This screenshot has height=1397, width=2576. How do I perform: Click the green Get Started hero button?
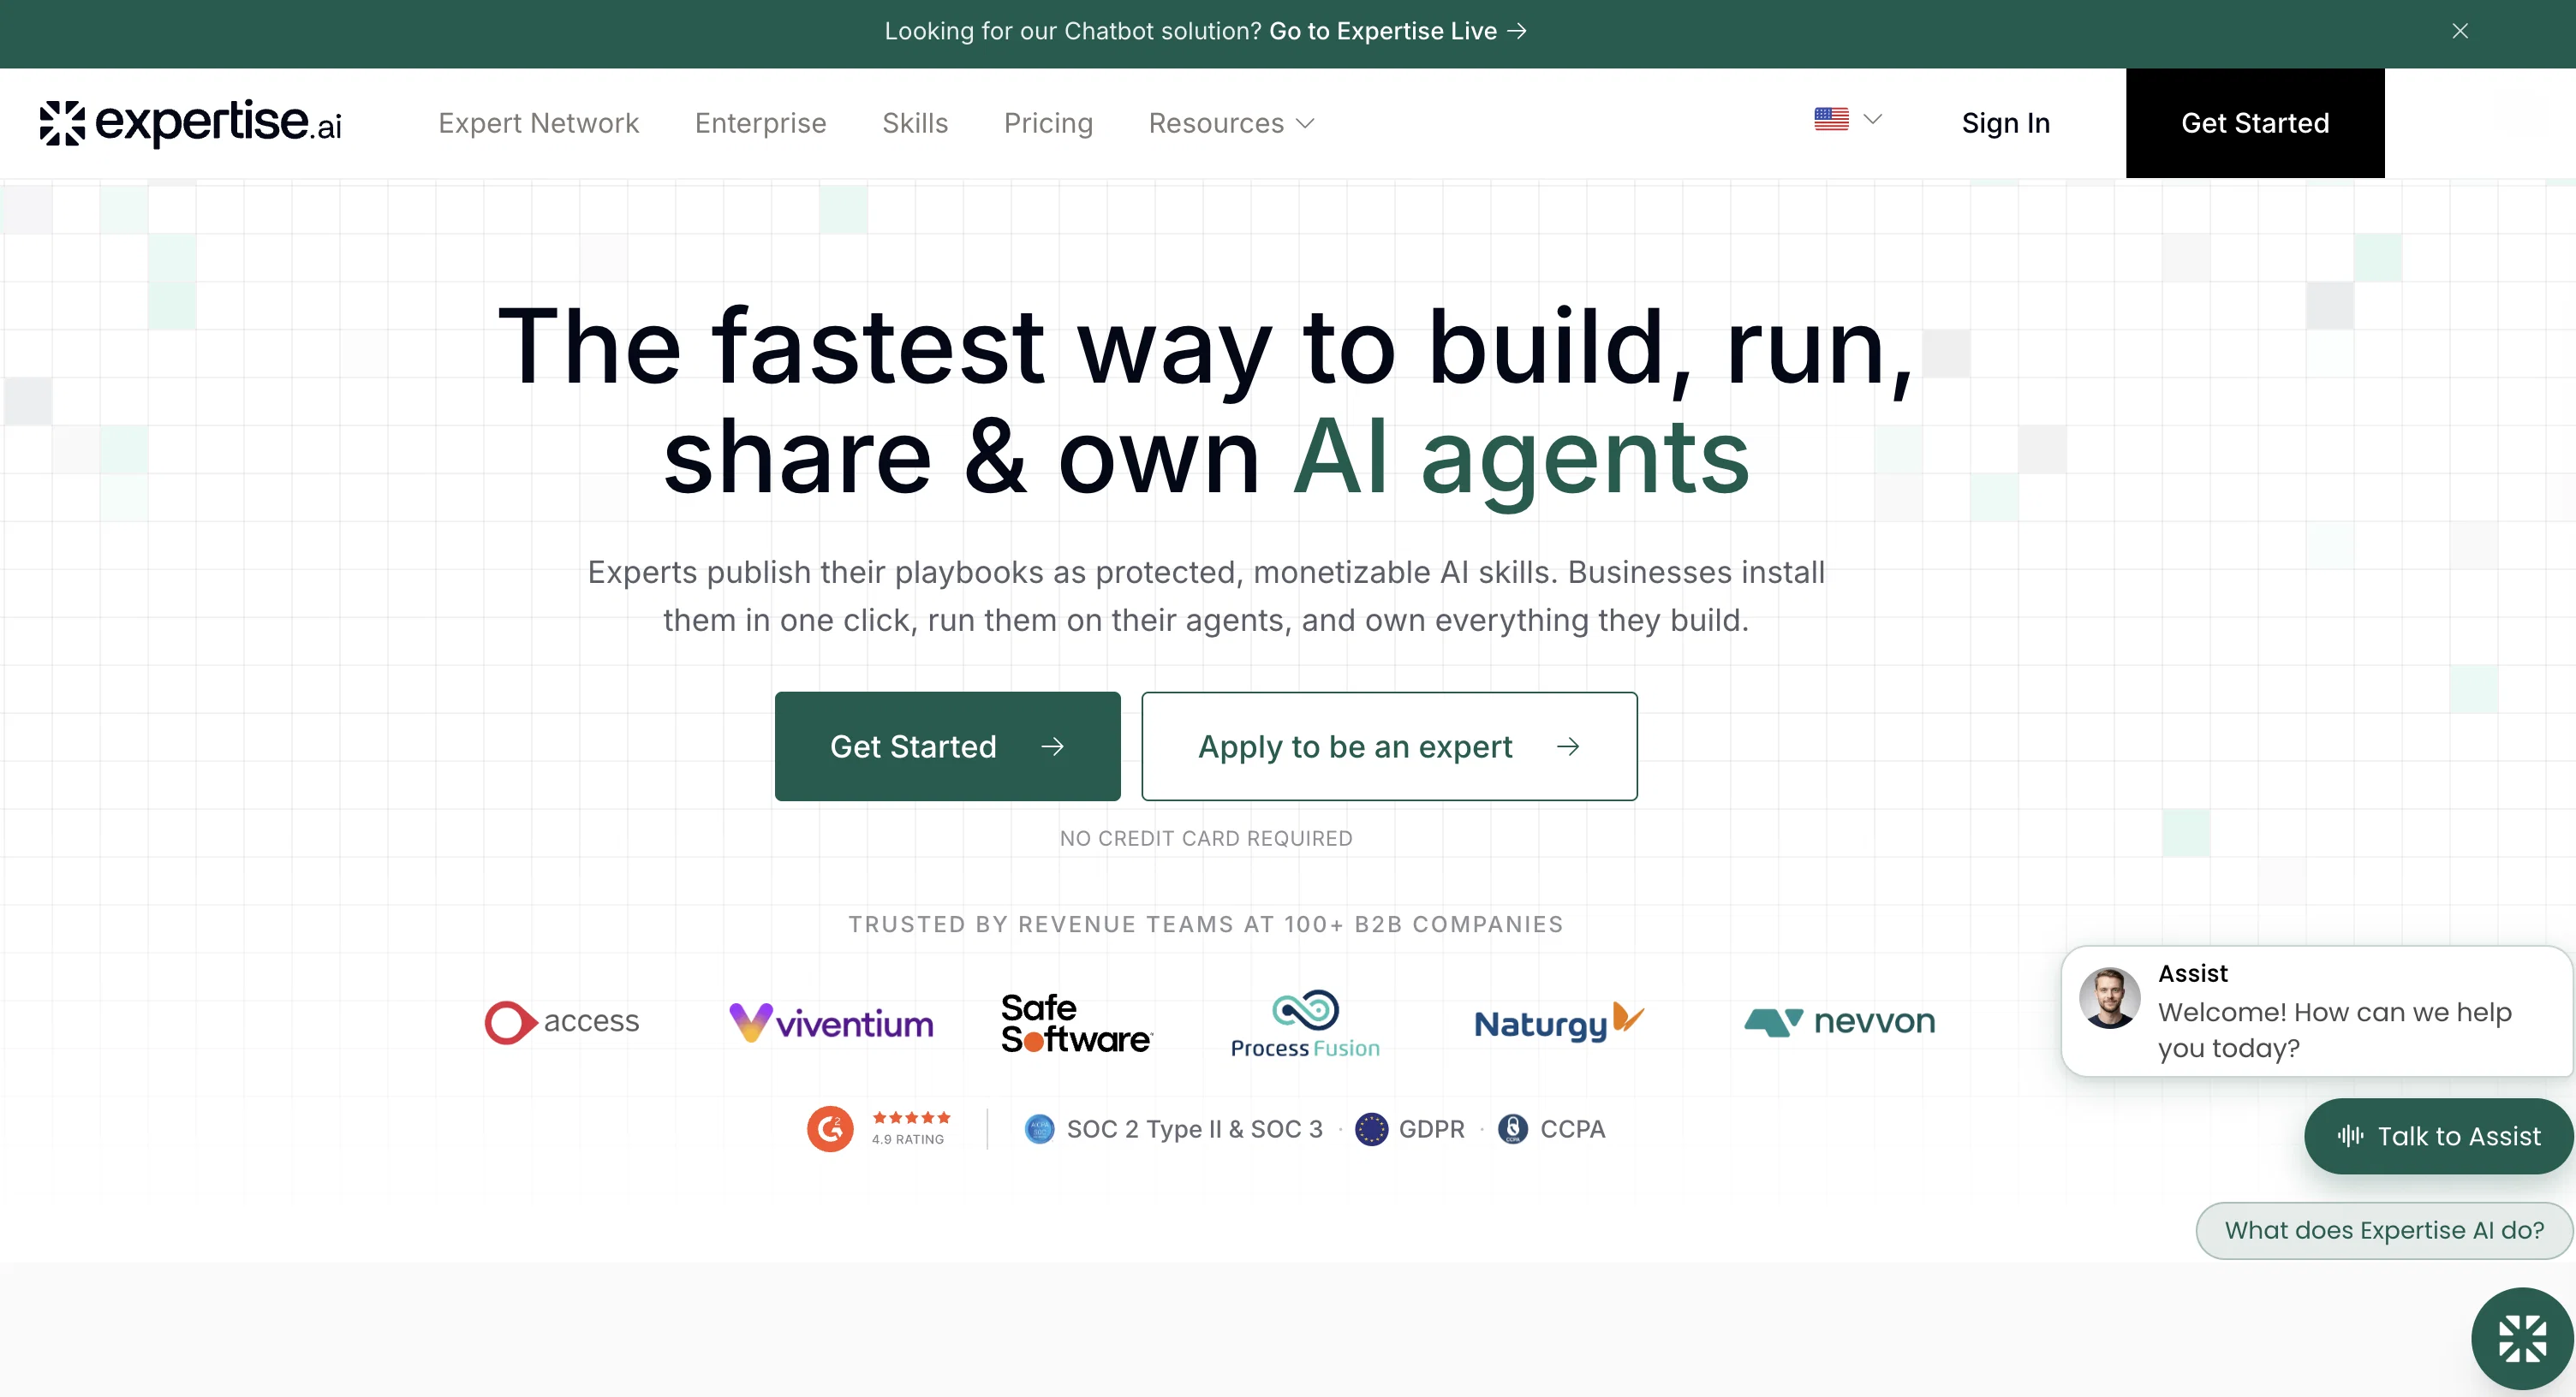pos(947,746)
